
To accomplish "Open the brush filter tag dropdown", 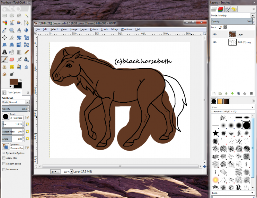I will click(253, 107).
